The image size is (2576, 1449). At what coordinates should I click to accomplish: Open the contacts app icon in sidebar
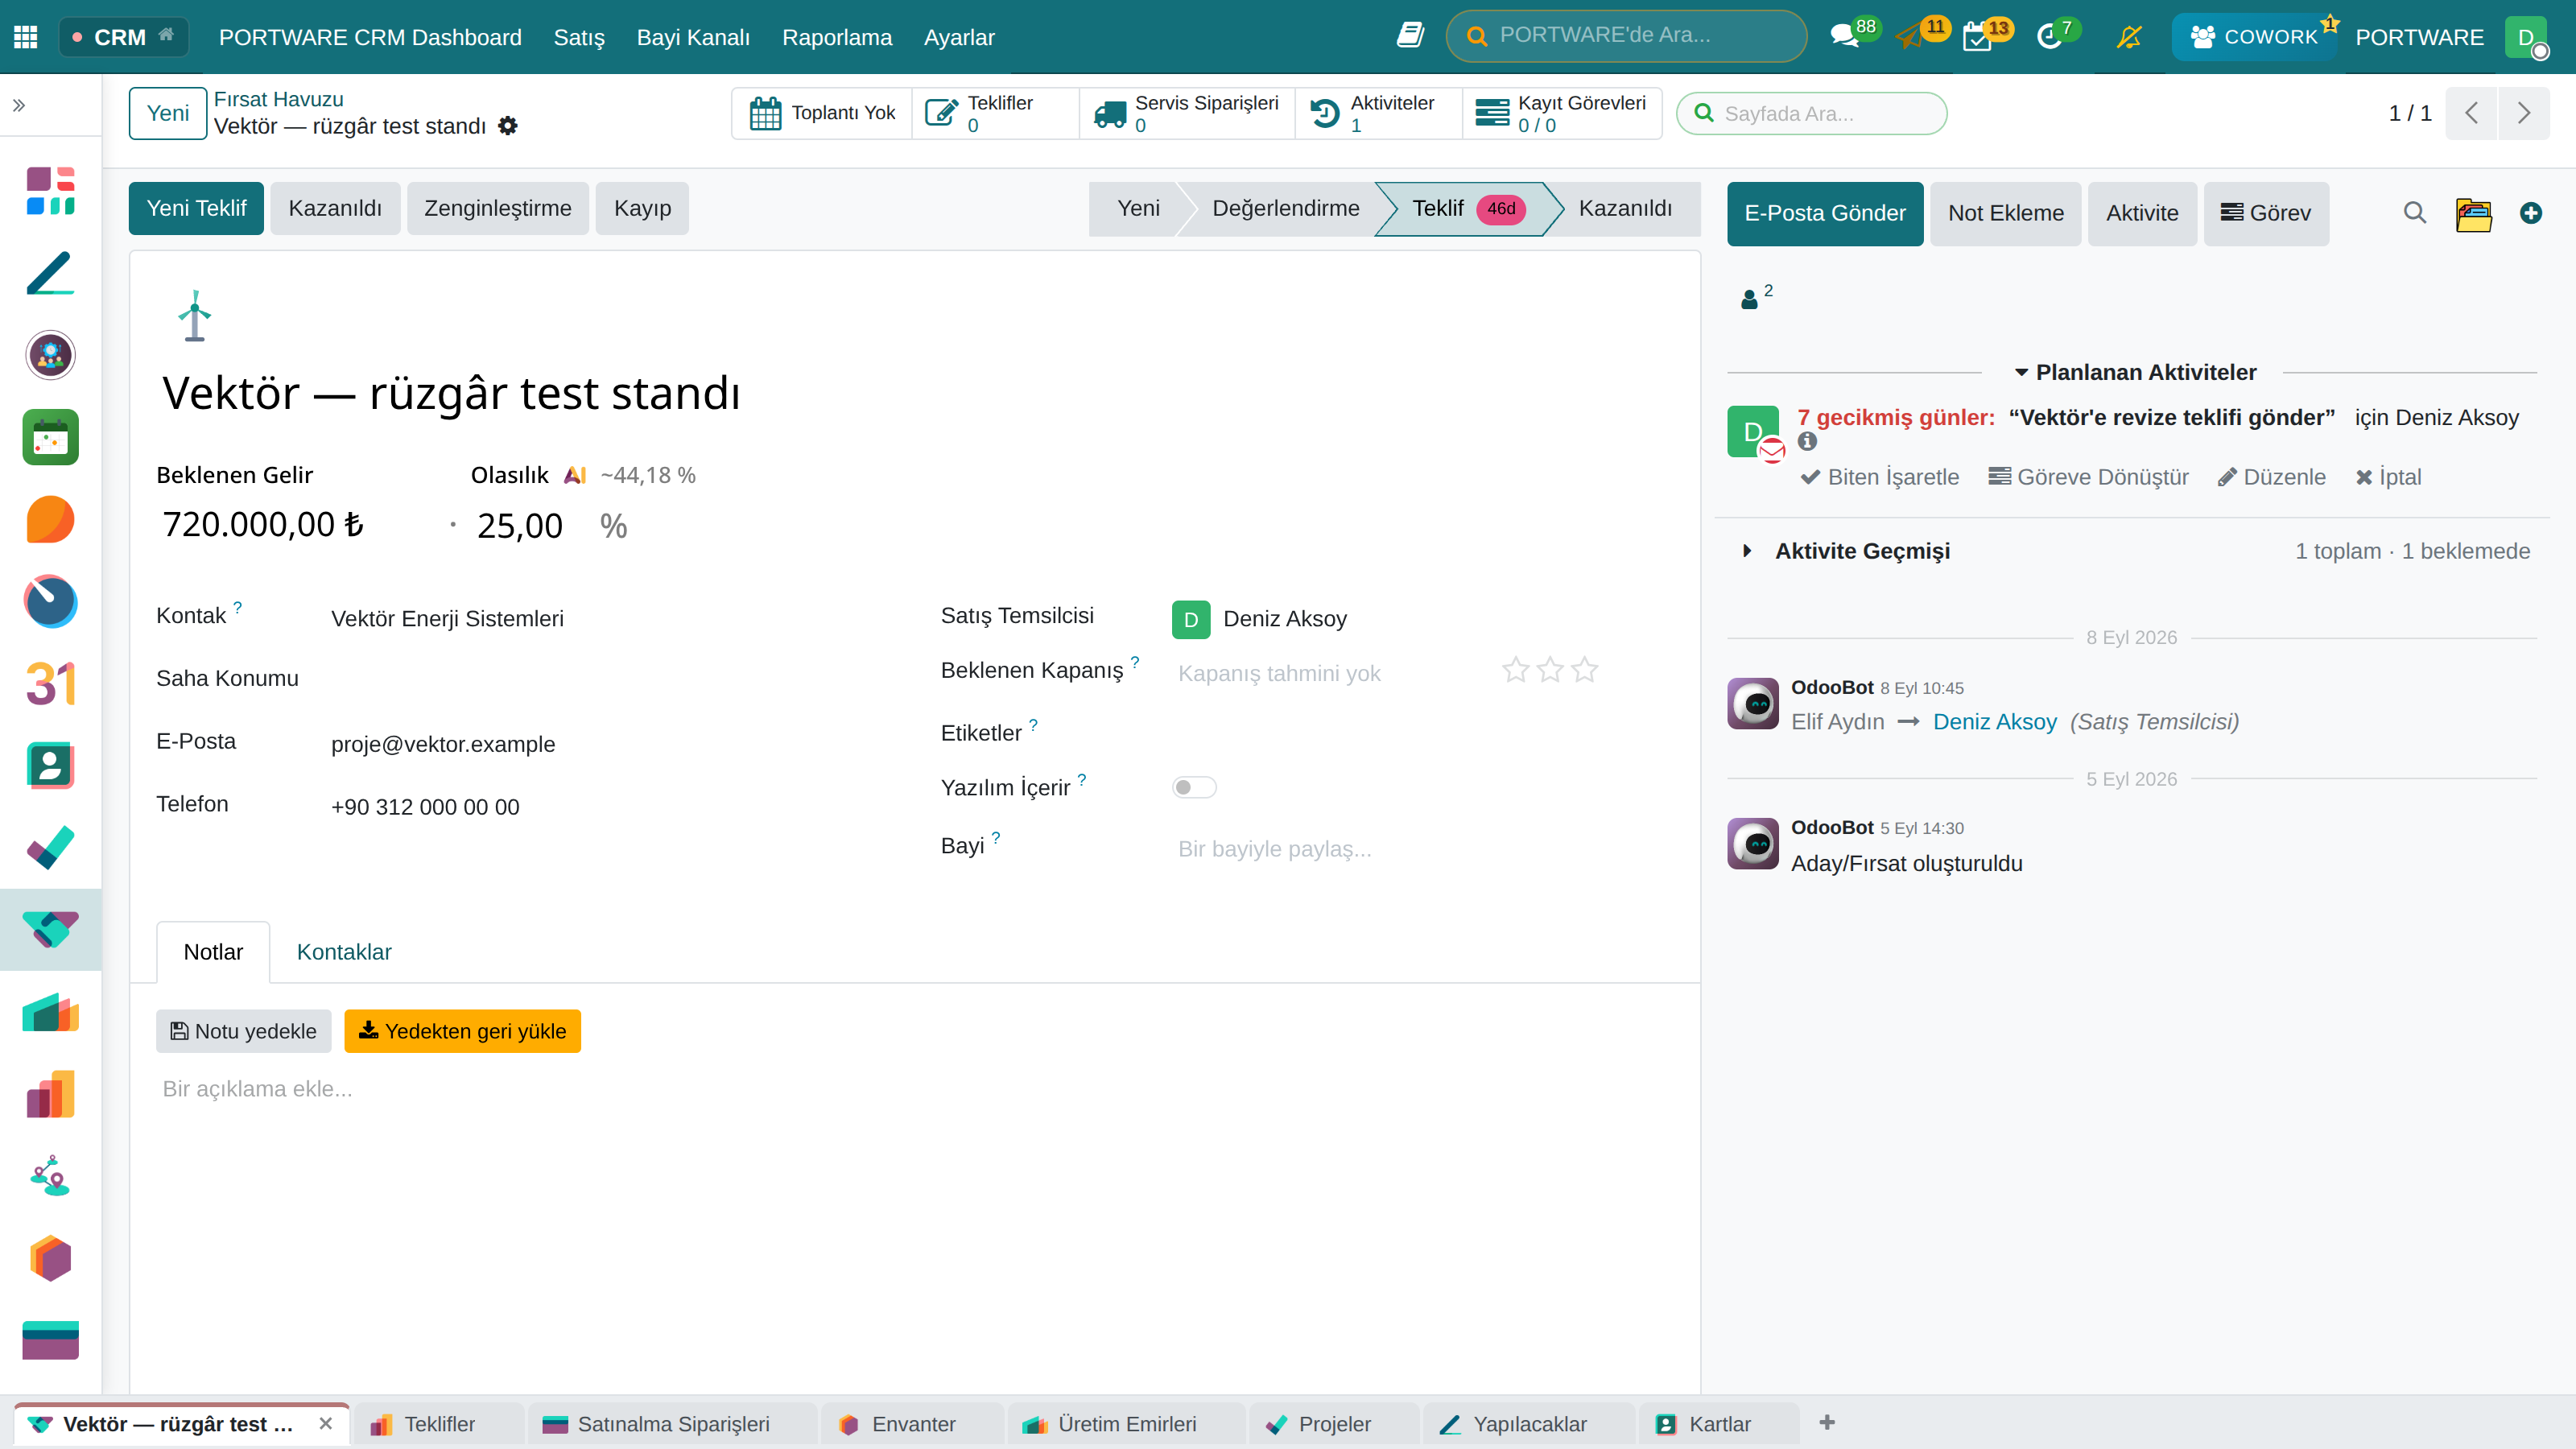click(x=50, y=766)
